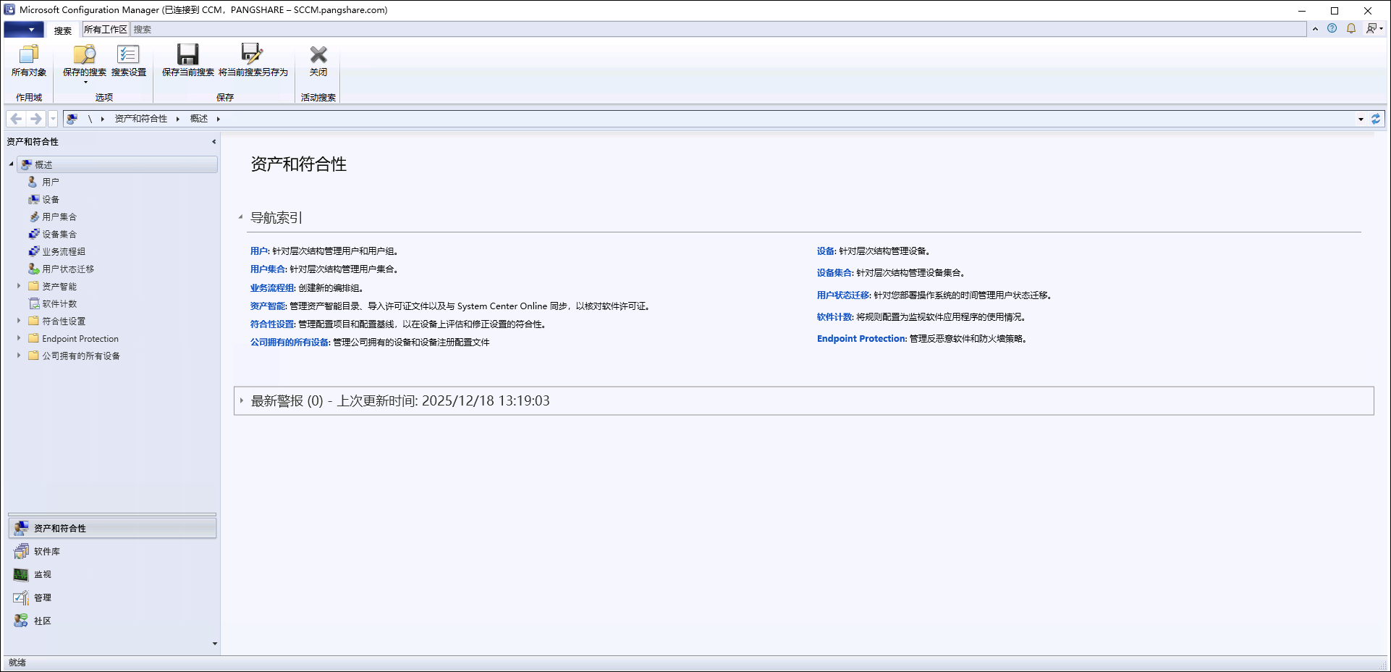
Task: Expand 资产智能 folder node
Action: (19, 286)
